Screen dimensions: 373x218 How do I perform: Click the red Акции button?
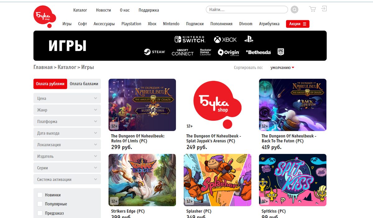pyautogui.click(x=298, y=24)
